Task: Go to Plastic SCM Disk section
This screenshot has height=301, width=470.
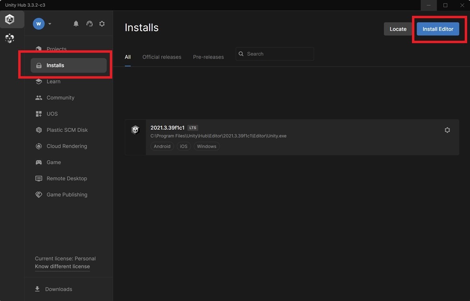Action: click(61, 130)
